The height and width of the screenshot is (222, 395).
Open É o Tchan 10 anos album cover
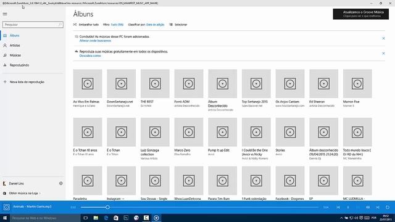tap(88, 132)
